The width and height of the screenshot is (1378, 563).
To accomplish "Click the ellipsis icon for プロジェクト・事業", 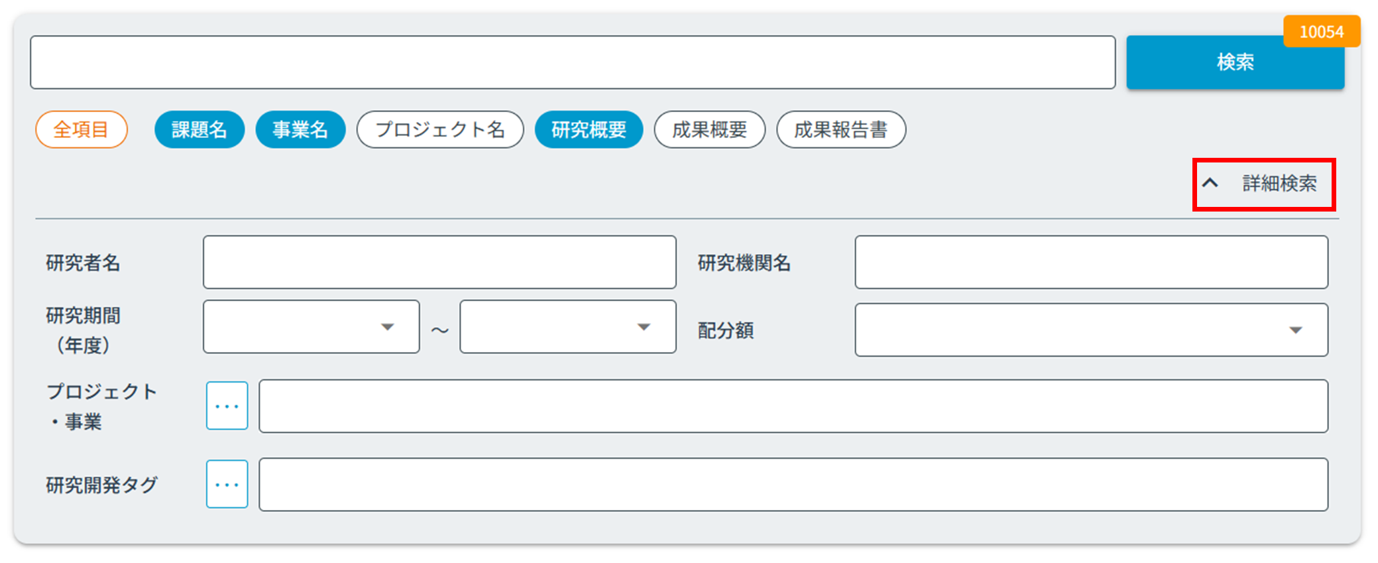I will click(x=227, y=406).
